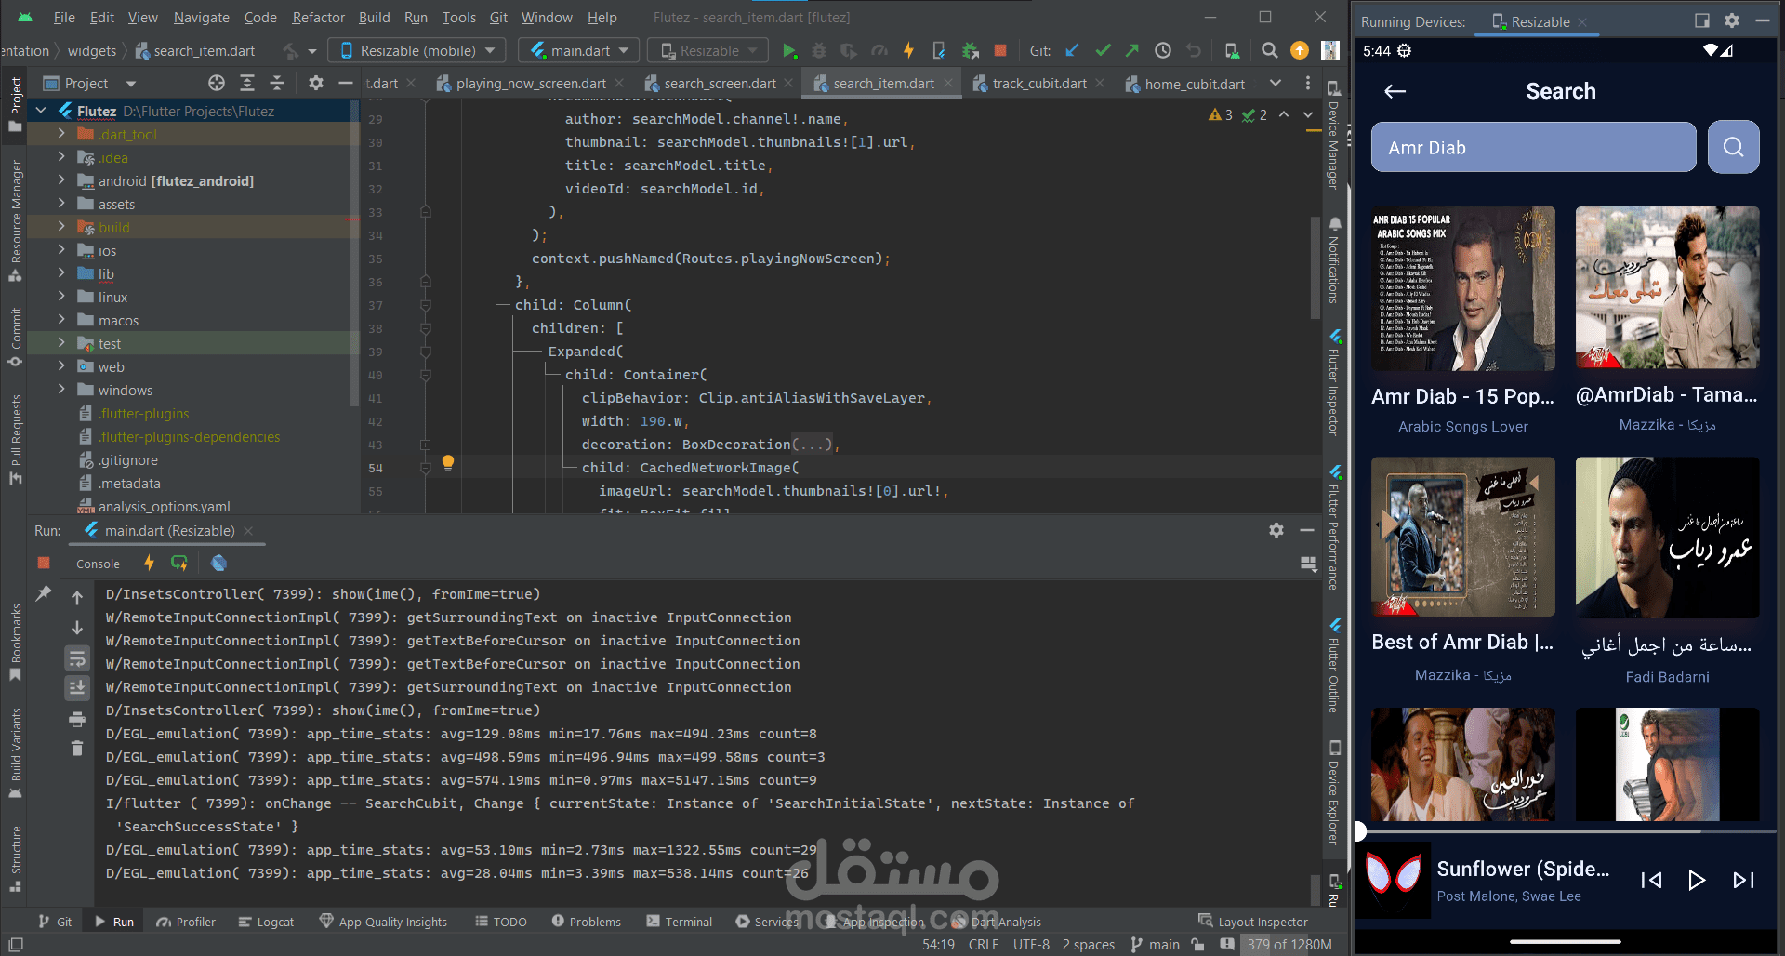The height and width of the screenshot is (956, 1785).
Task: Click the Amr Diab search input field
Action: tap(1533, 147)
